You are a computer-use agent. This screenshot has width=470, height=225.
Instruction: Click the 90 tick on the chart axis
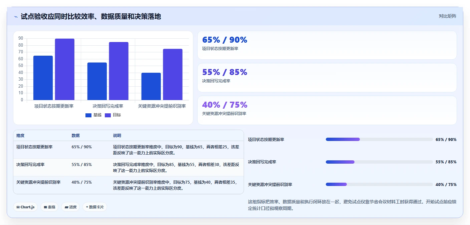click(21, 38)
